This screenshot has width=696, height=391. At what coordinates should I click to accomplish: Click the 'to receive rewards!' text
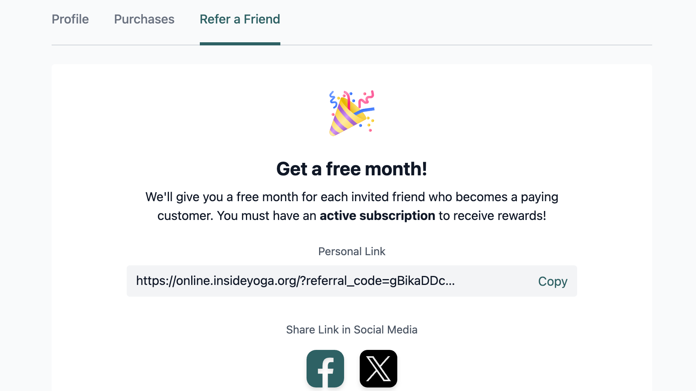pyautogui.click(x=492, y=216)
